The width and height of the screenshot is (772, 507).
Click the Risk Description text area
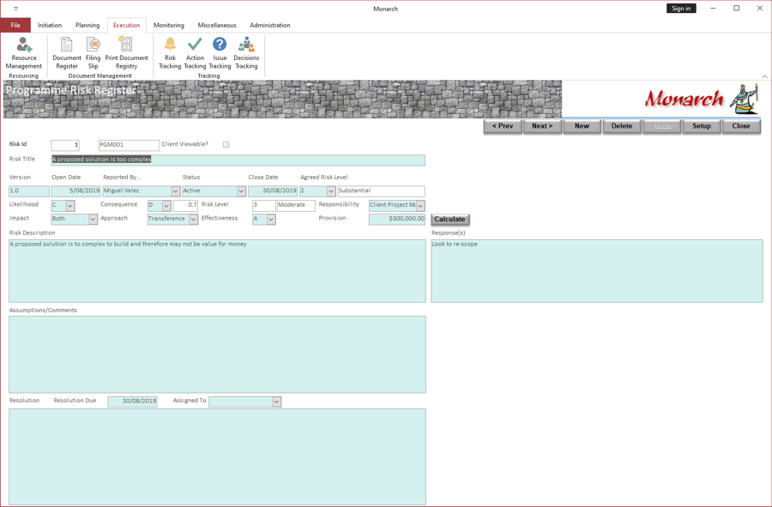click(217, 271)
